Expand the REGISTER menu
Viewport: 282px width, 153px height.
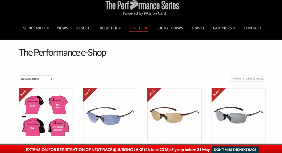pos(110,28)
